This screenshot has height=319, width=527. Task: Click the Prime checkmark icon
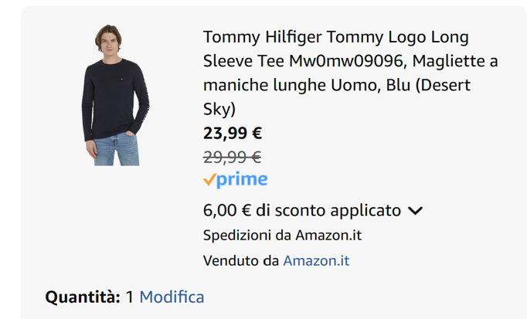pyautogui.click(x=209, y=180)
